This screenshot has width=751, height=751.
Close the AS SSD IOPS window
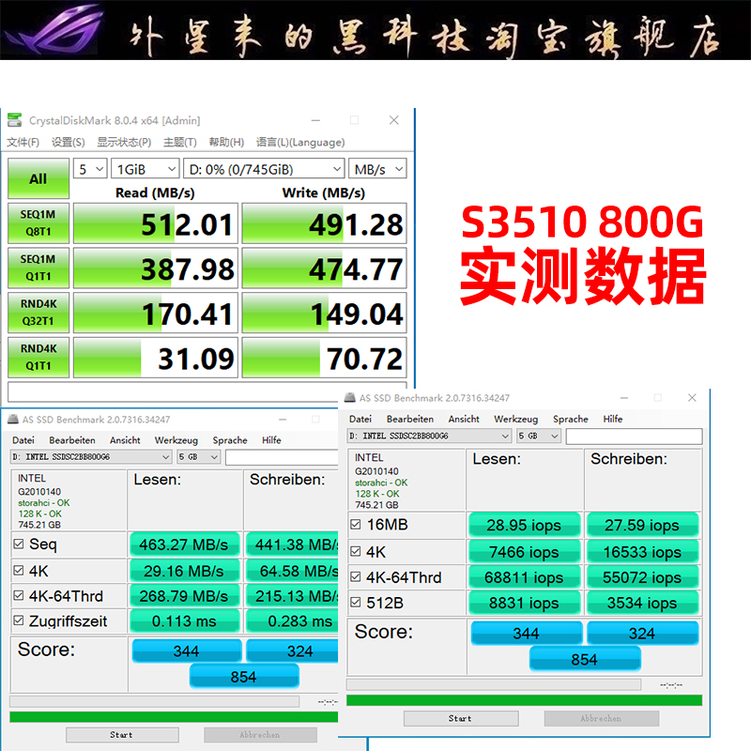pyautogui.click(x=692, y=397)
